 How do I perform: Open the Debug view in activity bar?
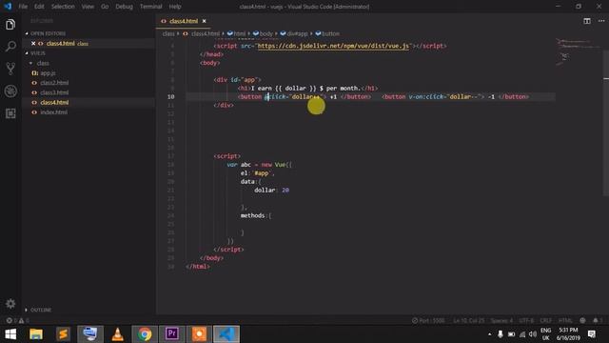point(10,91)
